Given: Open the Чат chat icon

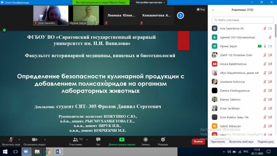Looking at the screenshot, I should click(98, 141).
